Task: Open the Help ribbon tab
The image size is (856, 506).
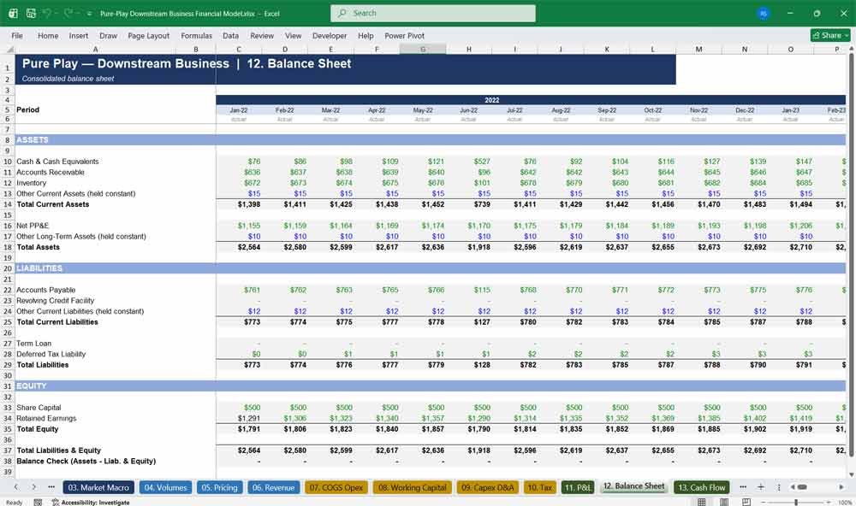Action: click(366, 35)
